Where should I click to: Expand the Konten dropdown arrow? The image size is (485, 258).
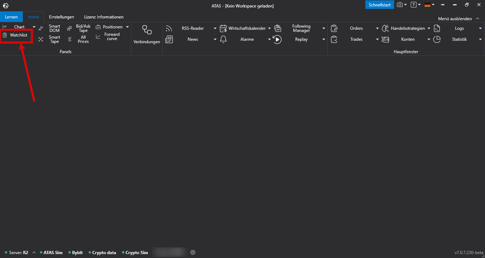tap(429, 39)
